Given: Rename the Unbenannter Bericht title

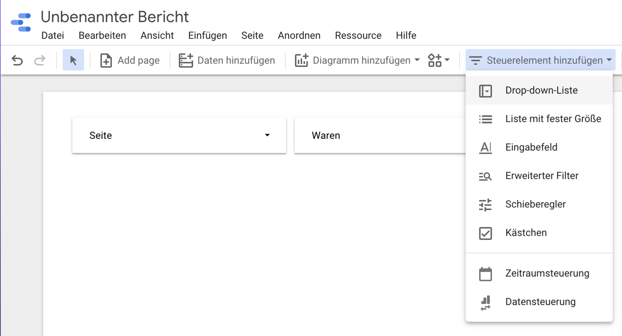Looking at the screenshot, I should pyautogui.click(x=115, y=17).
